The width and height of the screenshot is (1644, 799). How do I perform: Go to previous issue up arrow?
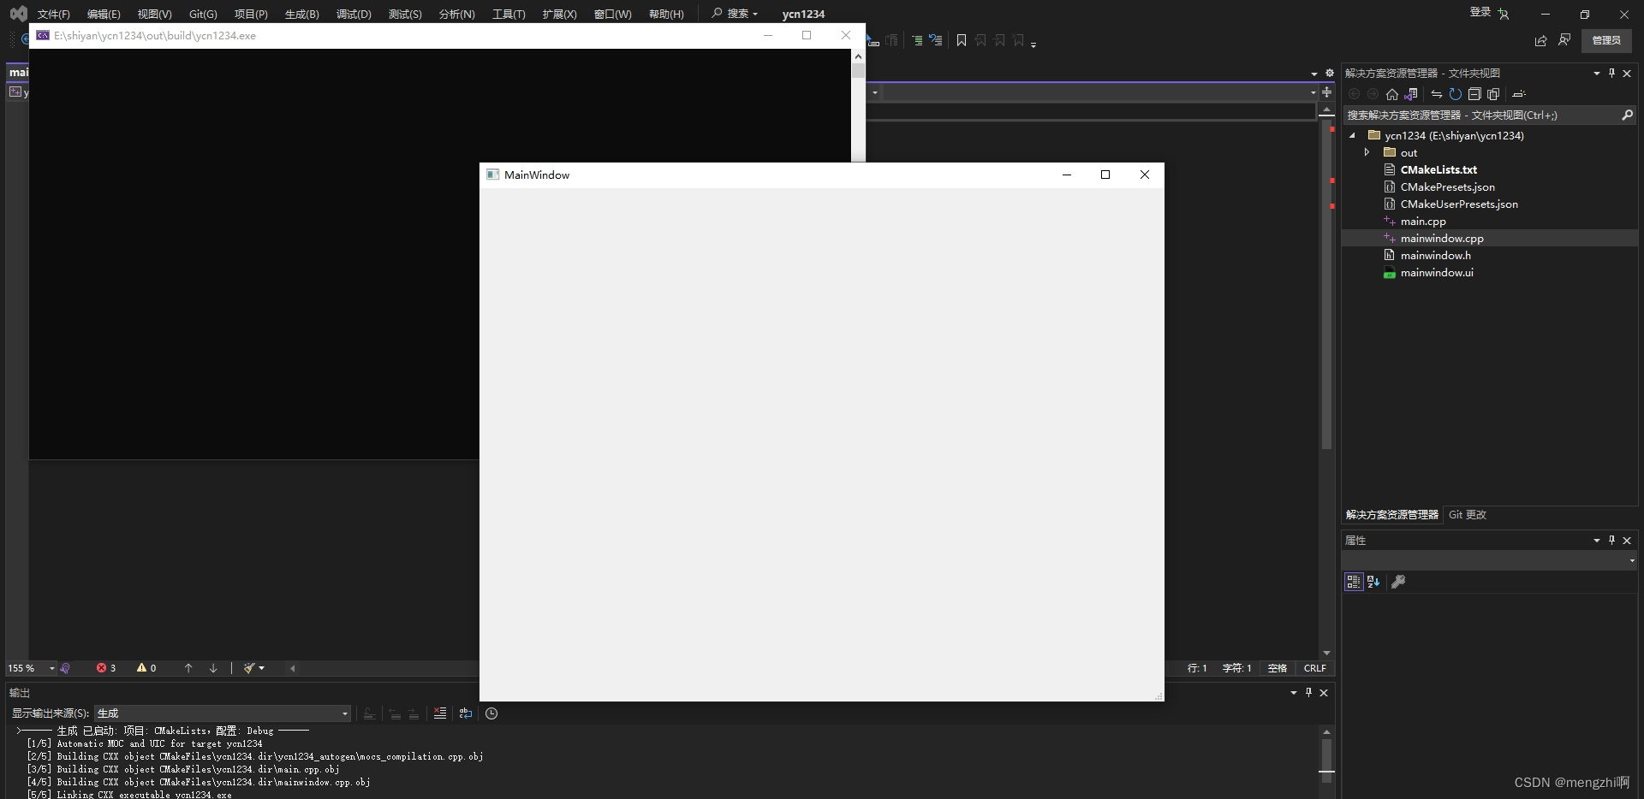tap(188, 668)
